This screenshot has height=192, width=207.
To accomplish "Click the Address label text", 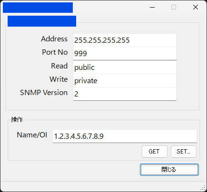I will [x=54, y=39].
